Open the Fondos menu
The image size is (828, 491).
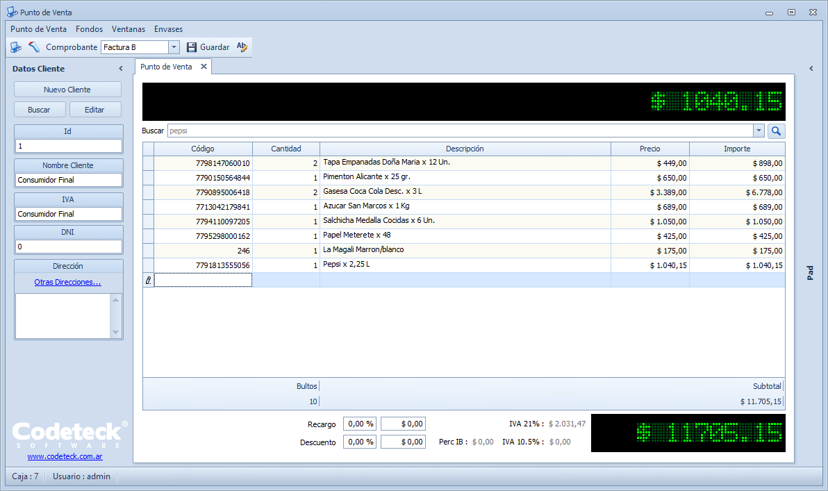point(89,29)
